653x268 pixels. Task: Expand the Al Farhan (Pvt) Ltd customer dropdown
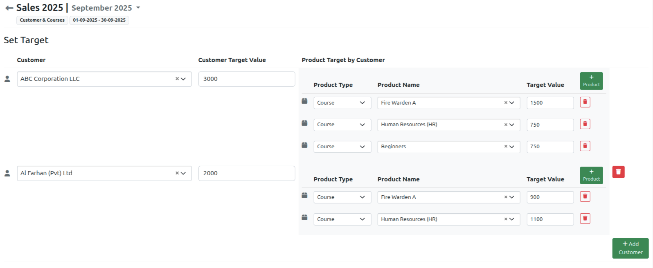[x=183, y=173]
